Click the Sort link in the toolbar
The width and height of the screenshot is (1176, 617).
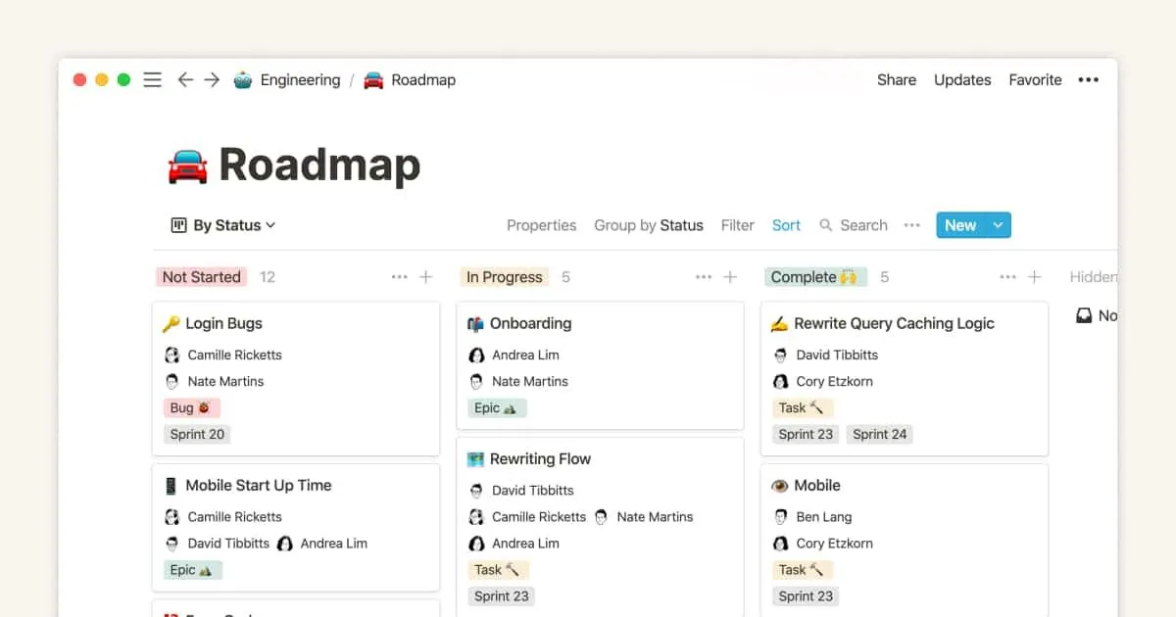[x=786, y=225]
